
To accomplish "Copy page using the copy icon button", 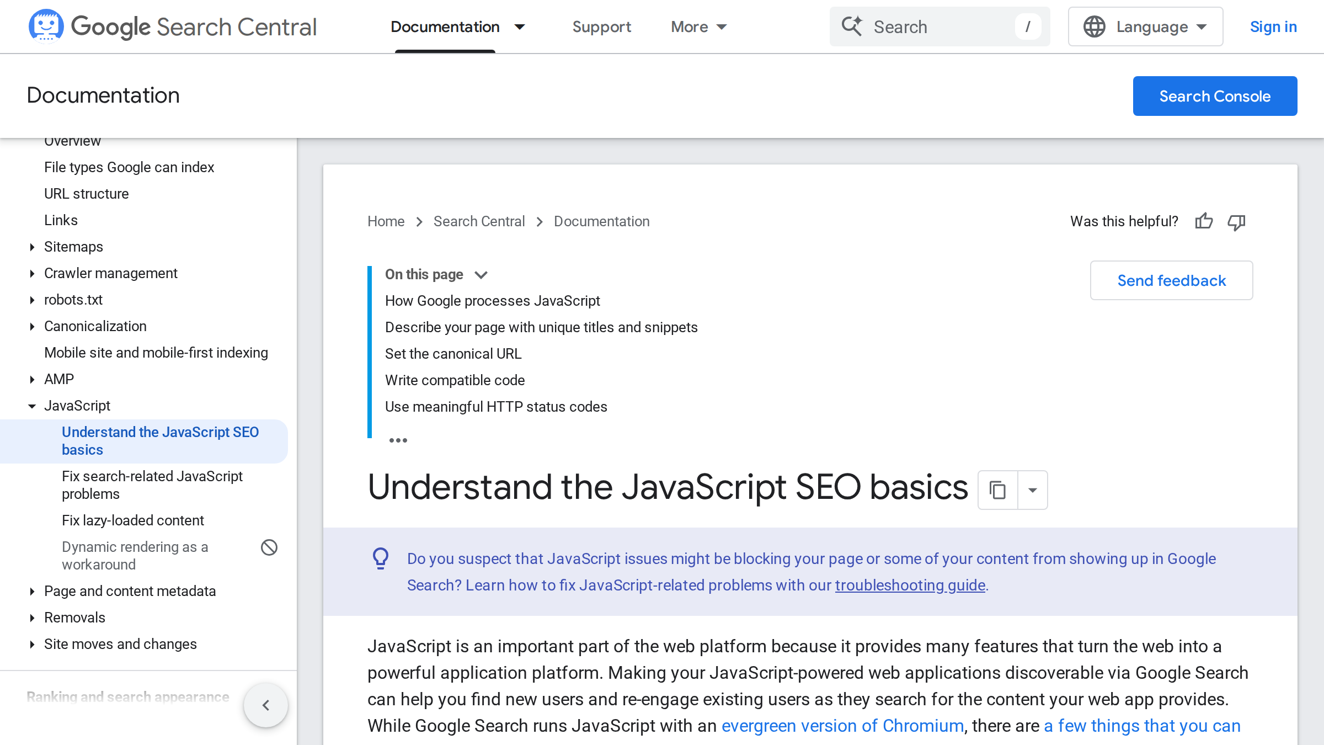I will [x=997, y=489].
